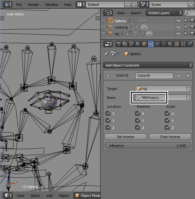Clear the MCH-eye.L bone field
Viewport: 195px width, 199px height.
tap(188, 97)
